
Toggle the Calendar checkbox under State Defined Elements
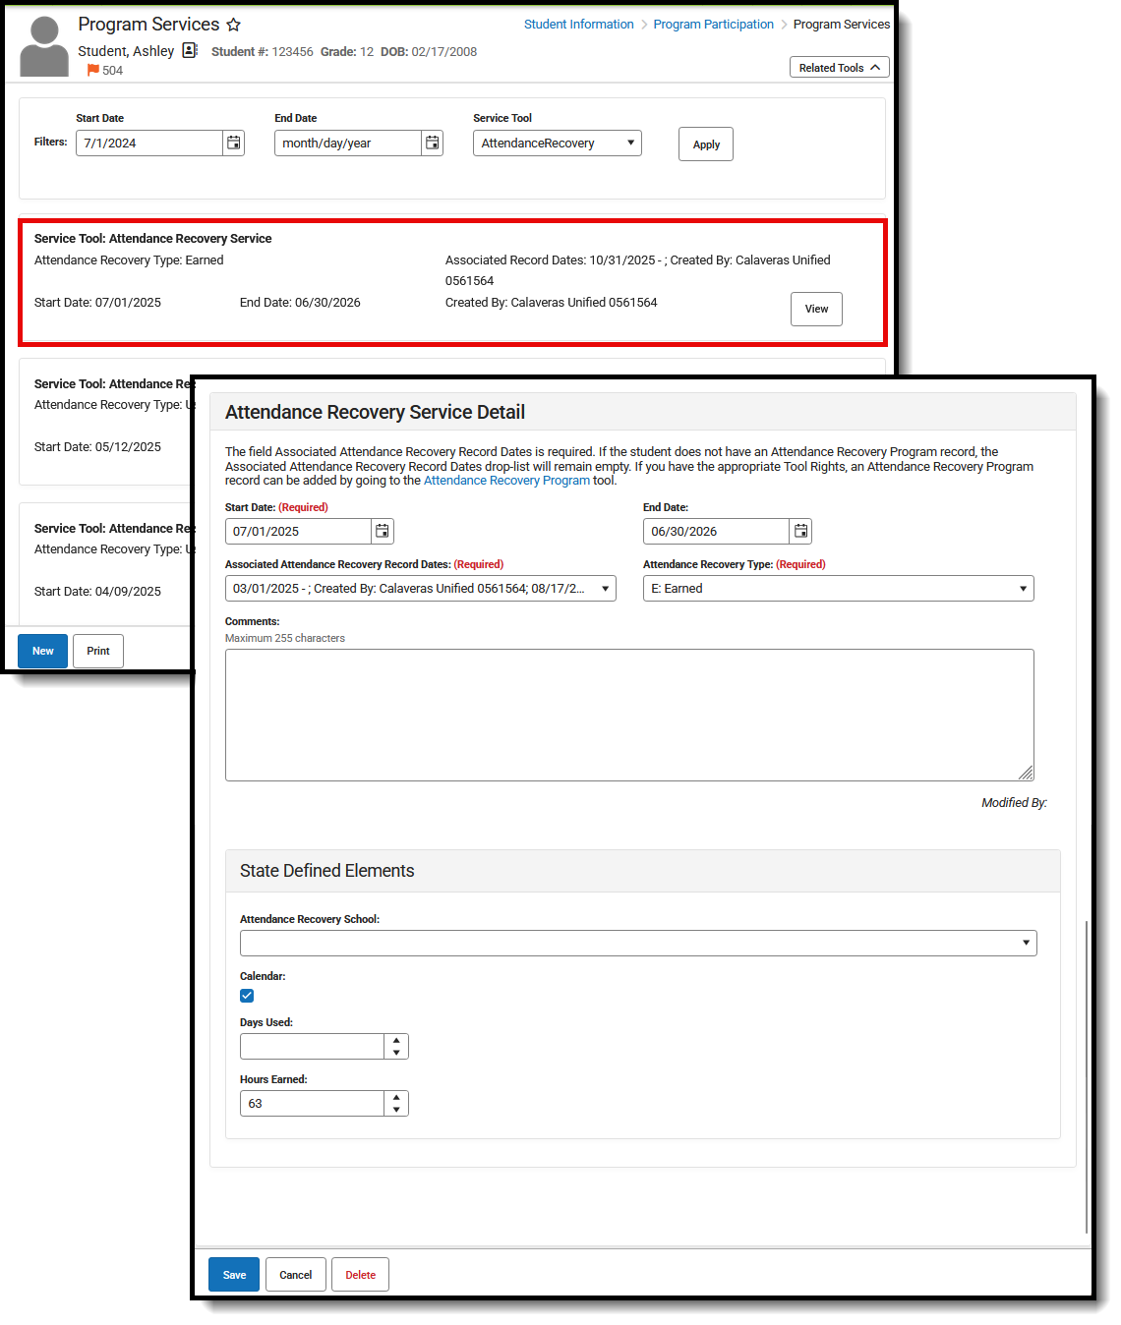click(x=247, y=996)
